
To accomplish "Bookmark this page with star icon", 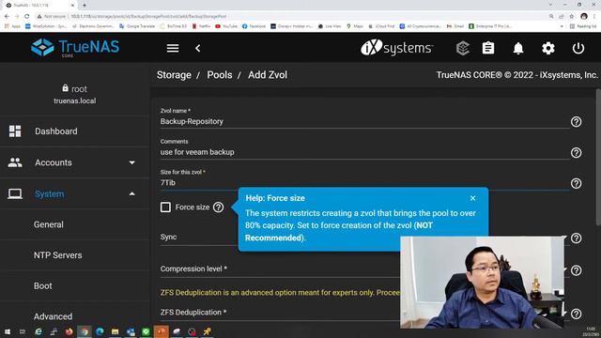I will pos(572,17).
